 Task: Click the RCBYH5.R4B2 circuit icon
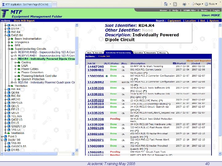click(16, 52)
